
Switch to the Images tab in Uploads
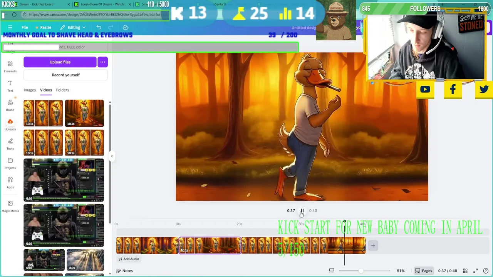[30, 90]
